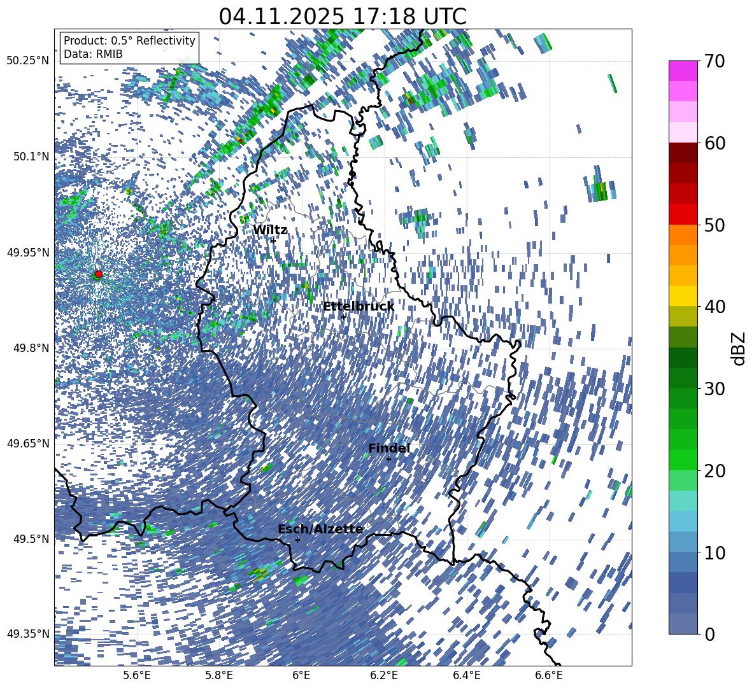Click the 6.4°E longitude label

click(466, 675)
